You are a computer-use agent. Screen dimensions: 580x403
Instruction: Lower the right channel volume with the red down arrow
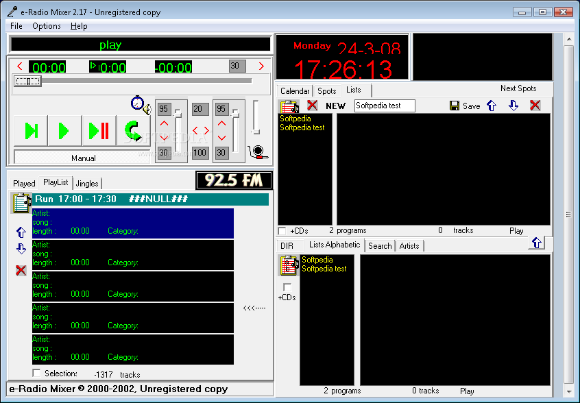(x=221, y=138)
